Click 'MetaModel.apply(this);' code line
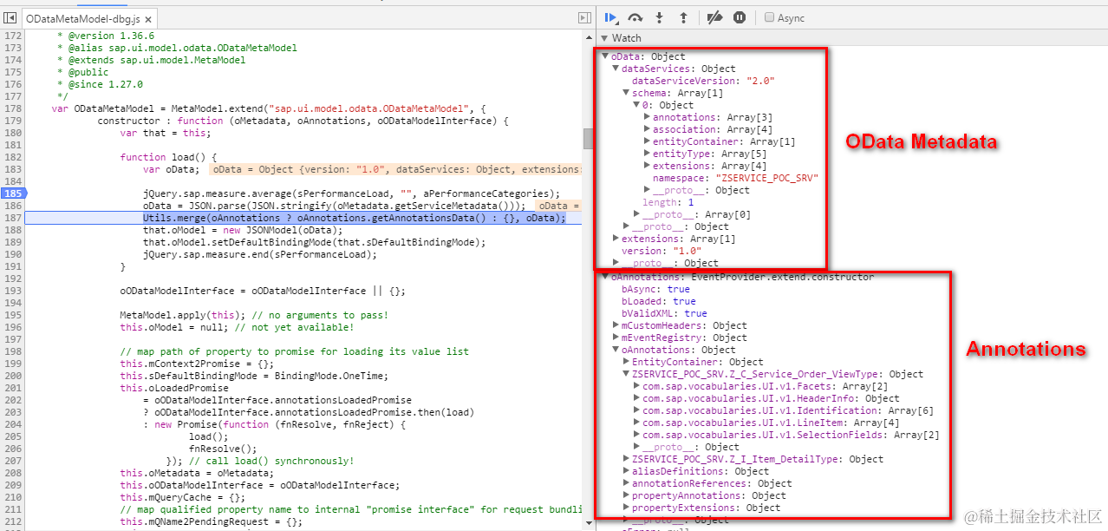This screenshot has height=531, width=1108. [253, 314]
